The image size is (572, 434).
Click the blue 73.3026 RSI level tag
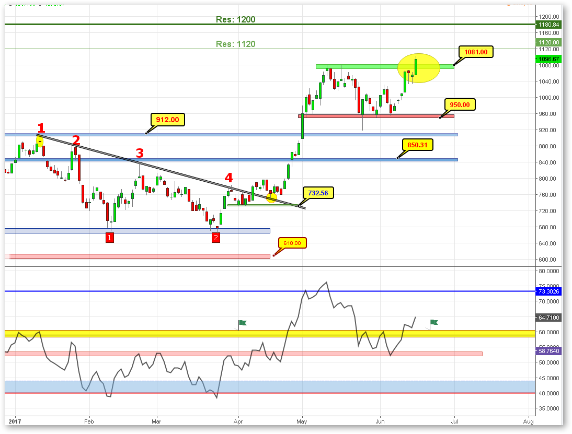(548, 291)
